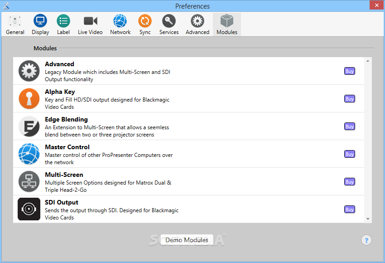Buy the Edge Blending module
385x263 pixels.
pos(349,127)
